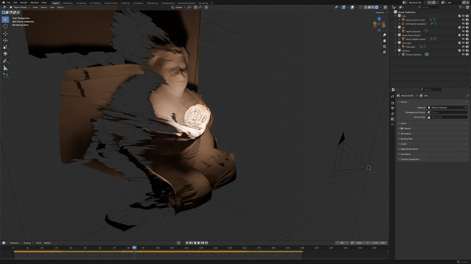Image resolution: width=471 pixels, height=264 pixels.
Task: Click the play animation button
Action: (x=199, y=243)
